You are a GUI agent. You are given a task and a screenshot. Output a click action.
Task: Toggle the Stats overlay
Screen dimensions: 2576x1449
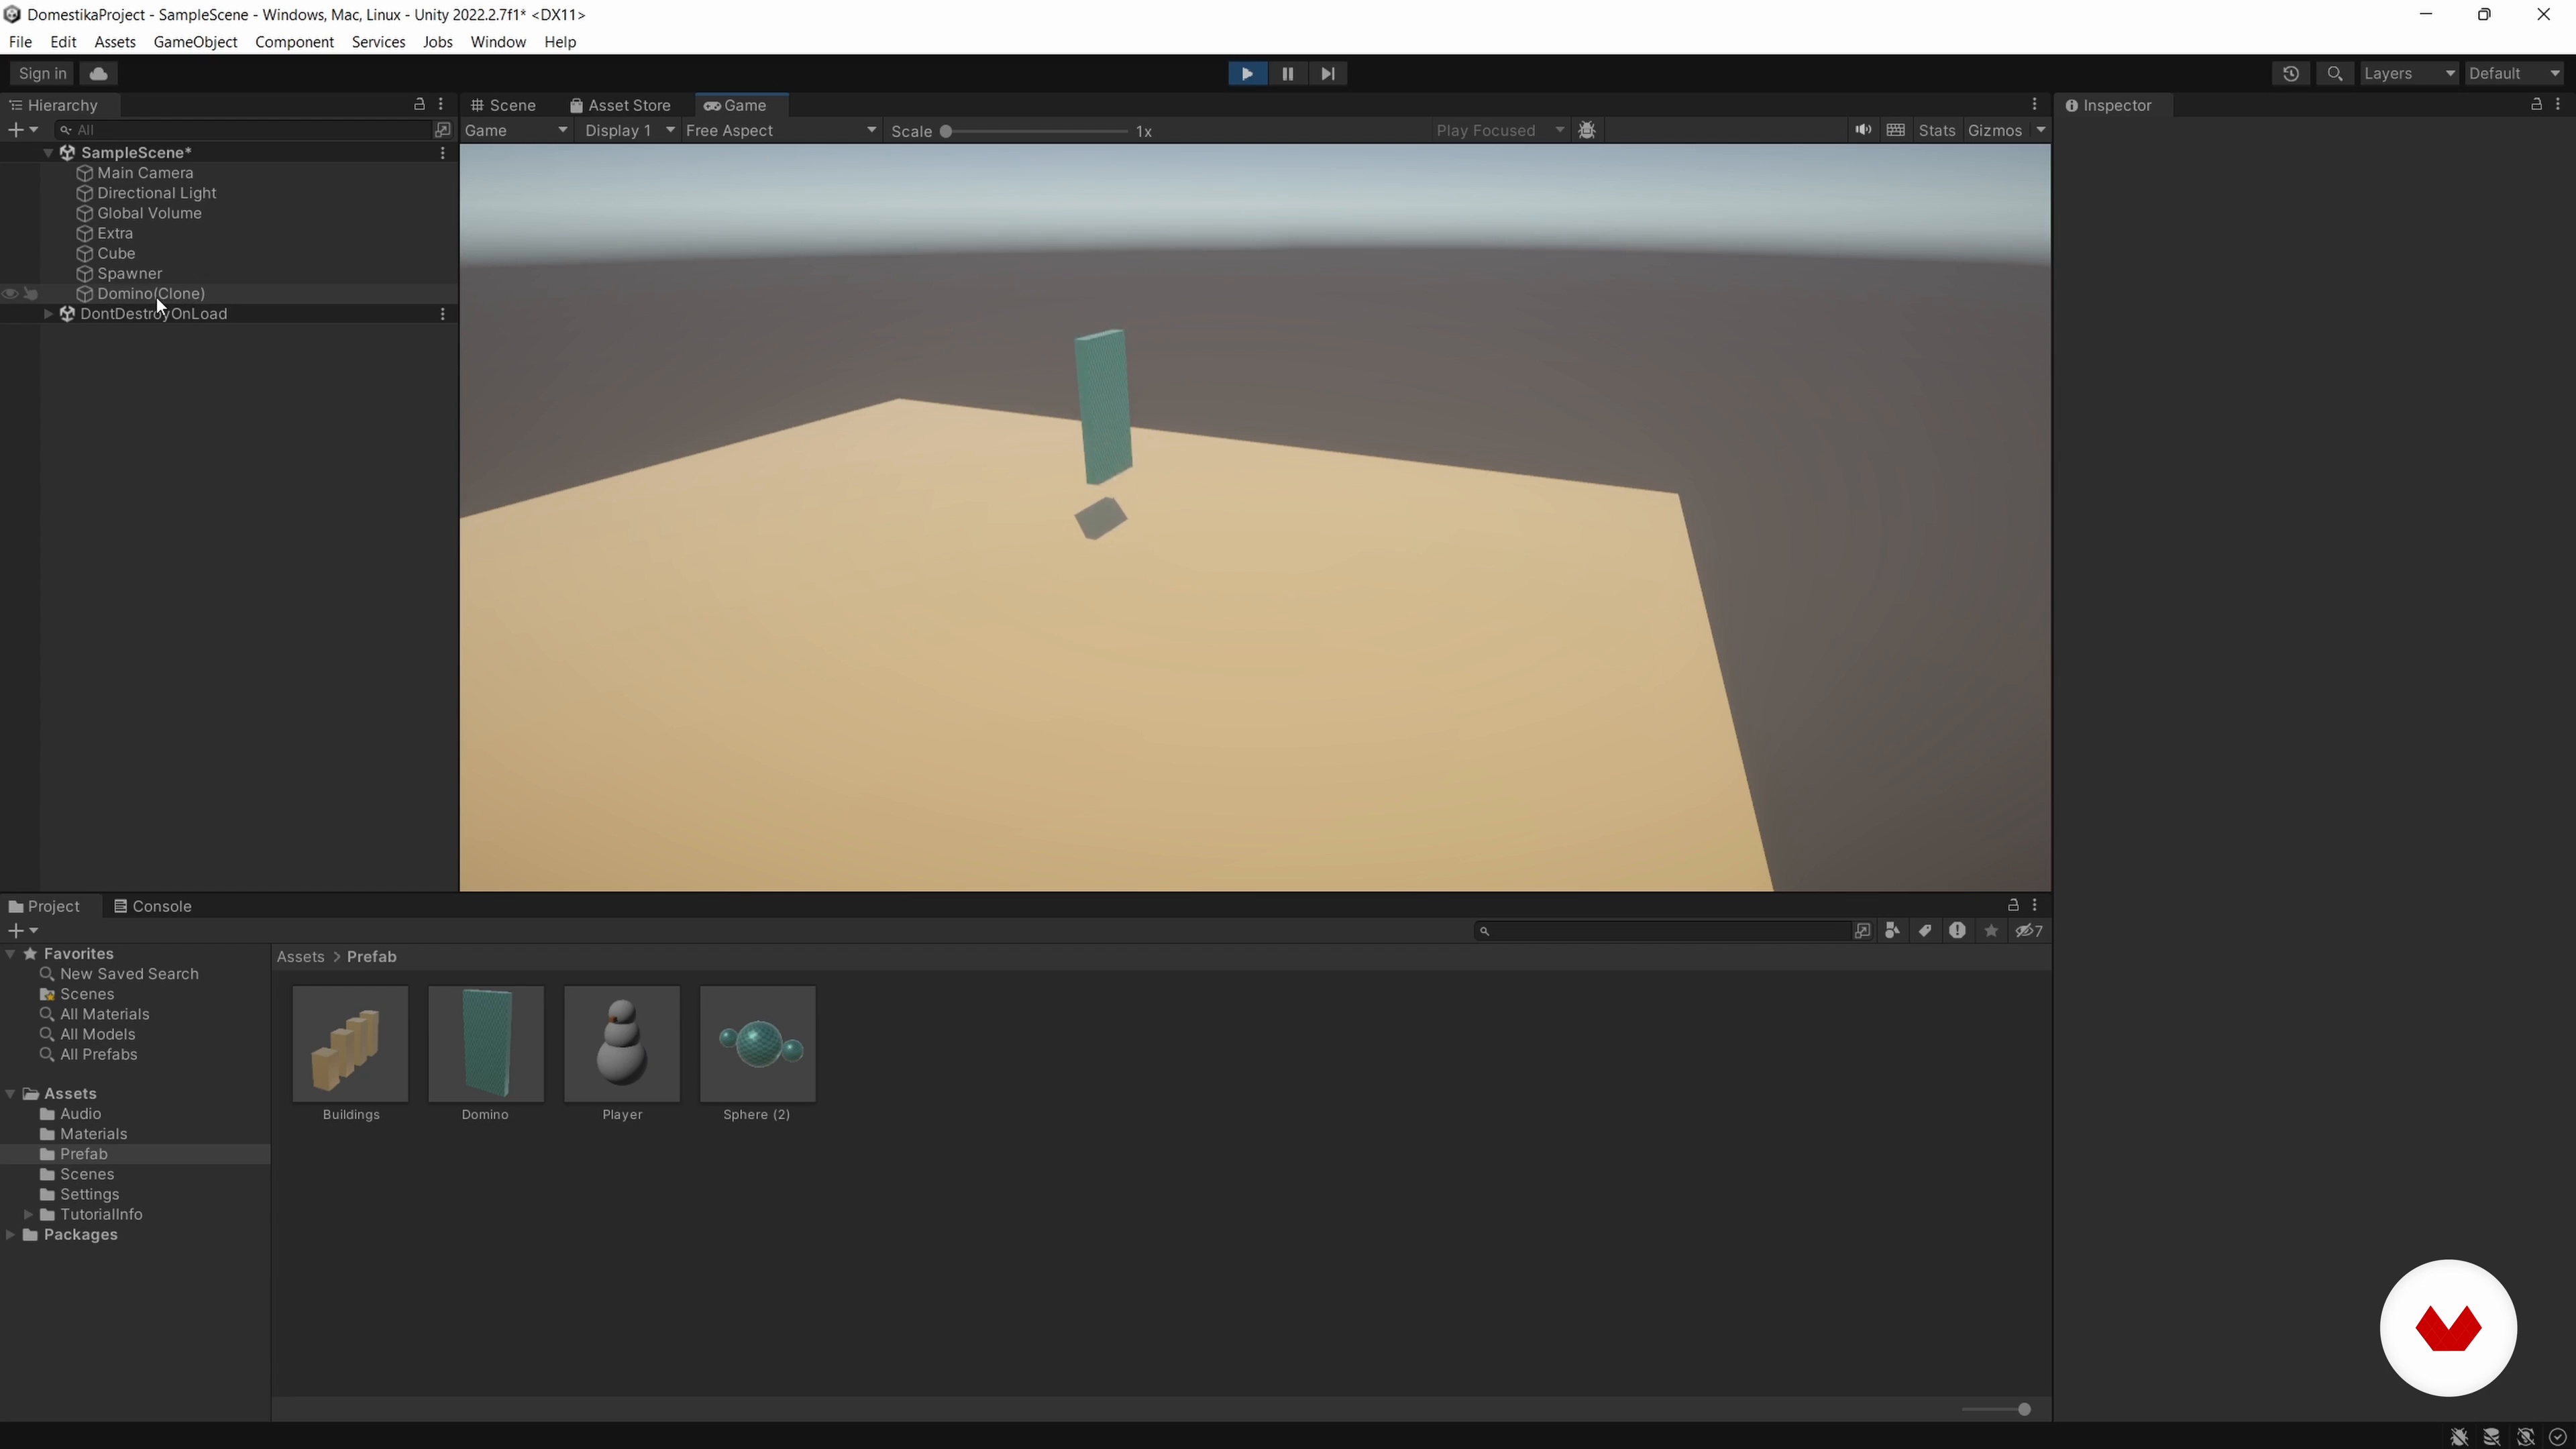pos(1937,131)
